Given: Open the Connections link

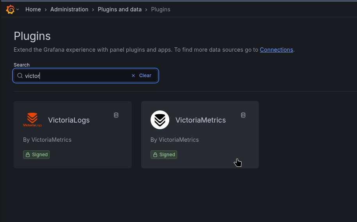Looking at the screenshot, I should [x=276, y=50].
